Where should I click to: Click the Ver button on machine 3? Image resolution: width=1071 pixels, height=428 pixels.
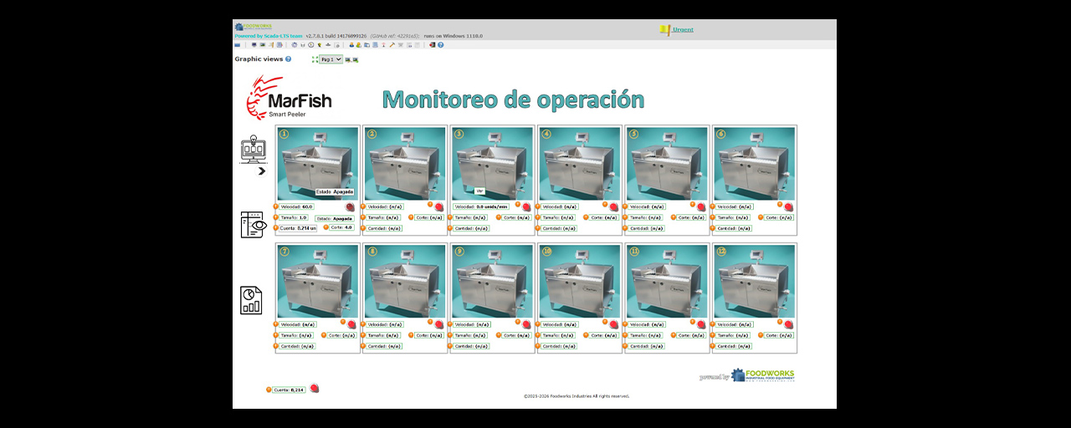pos(479,191)
